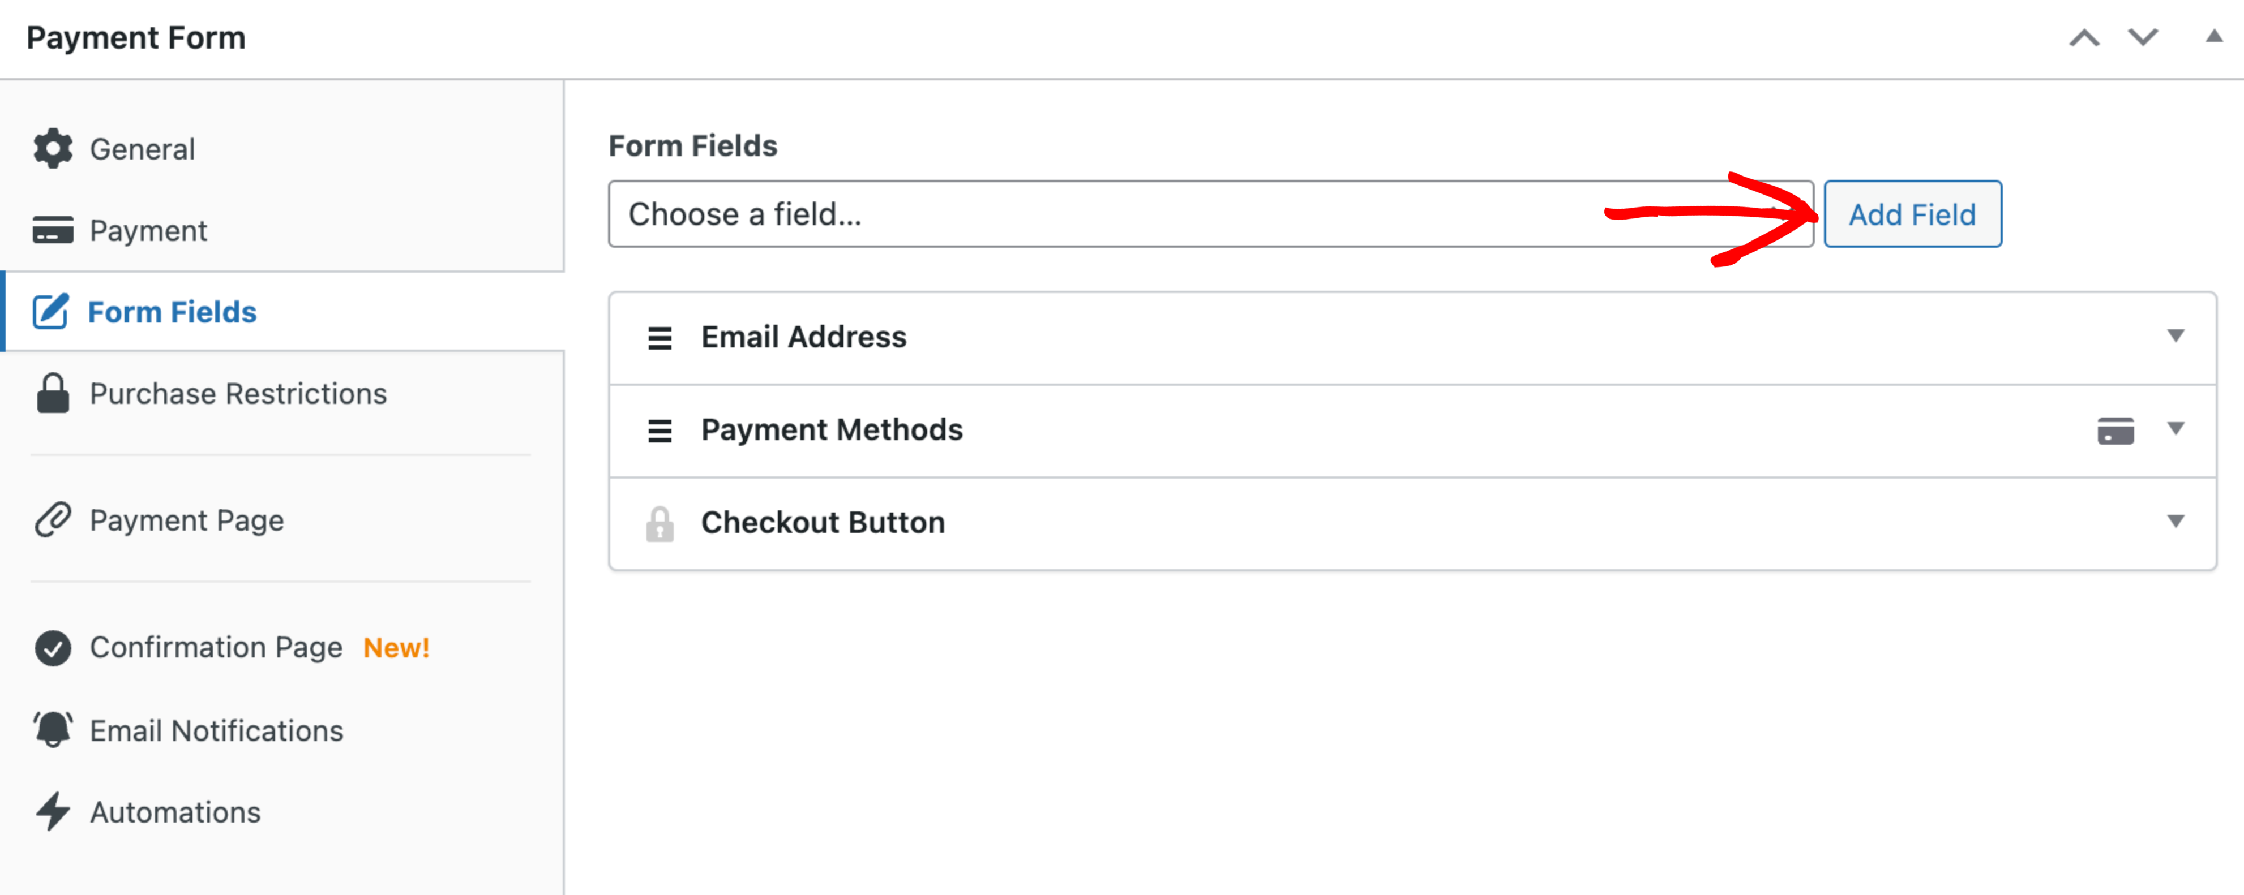Viewport: 2244px width, 895px height.
Task: Expand the Email Address field settings
Action: pos(2175,336)
